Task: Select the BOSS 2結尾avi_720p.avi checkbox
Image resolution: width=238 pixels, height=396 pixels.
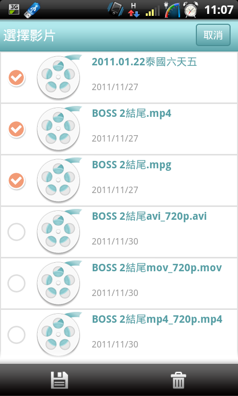Action: [x=16, y=232]
